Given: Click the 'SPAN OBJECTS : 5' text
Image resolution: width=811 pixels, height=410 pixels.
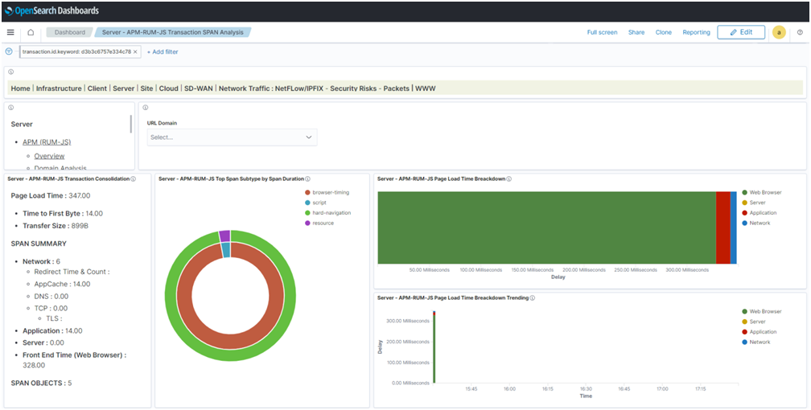Looking at the screenshot, I should click(x=41, y=383).
